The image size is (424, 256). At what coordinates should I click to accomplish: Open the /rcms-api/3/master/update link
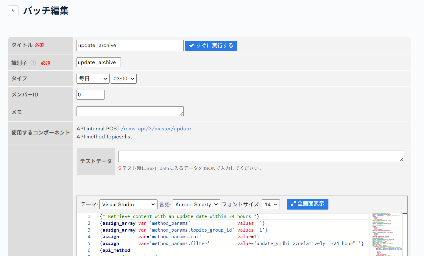click(156, 129)
